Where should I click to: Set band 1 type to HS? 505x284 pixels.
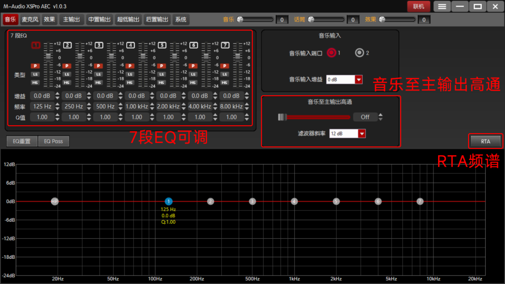click(35, 83)
